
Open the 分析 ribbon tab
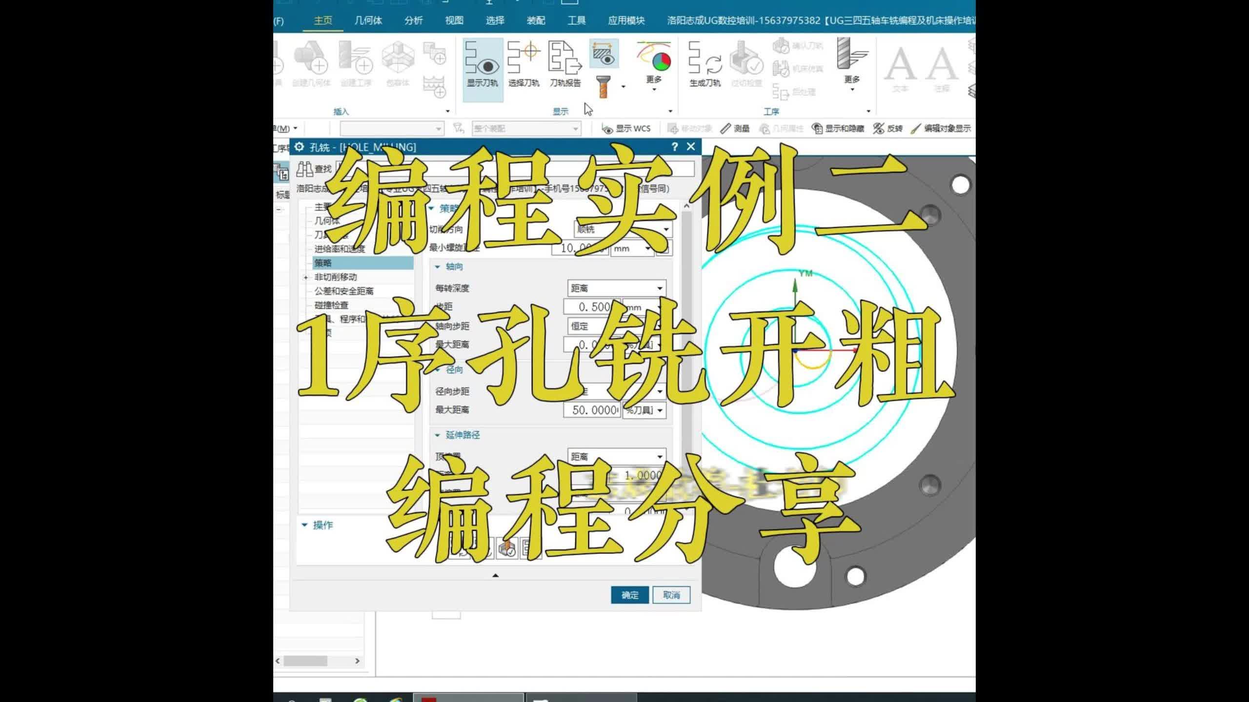pos(413,20)
